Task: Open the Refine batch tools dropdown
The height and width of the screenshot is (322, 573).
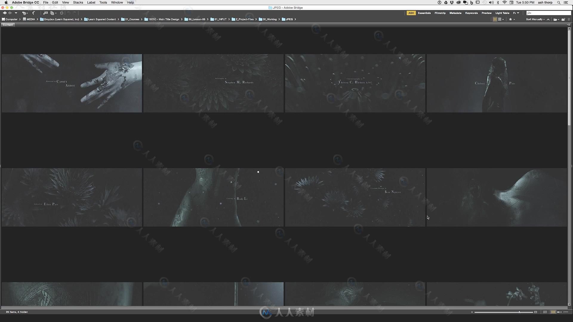Action: point(53,13)
